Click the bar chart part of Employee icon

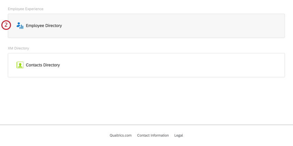click(21, 27)
